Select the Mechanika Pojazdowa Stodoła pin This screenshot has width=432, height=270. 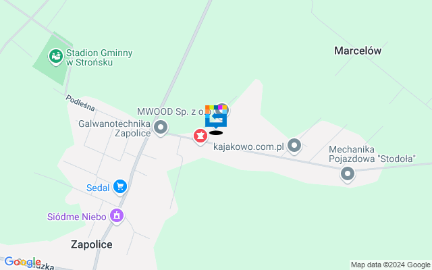click(x=348, y=174)
